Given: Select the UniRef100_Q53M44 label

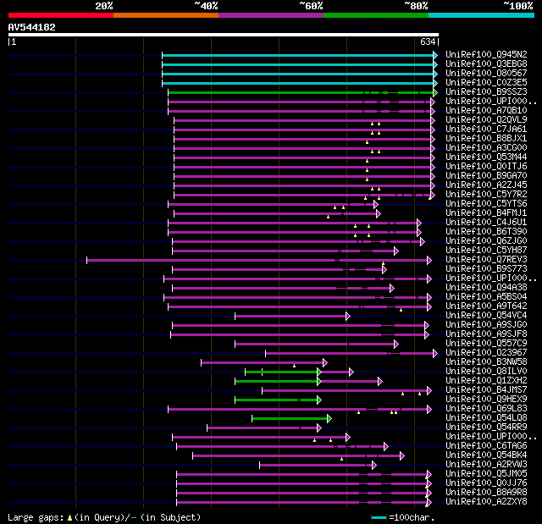Looking at the screenshot, I should pos(486,157).
